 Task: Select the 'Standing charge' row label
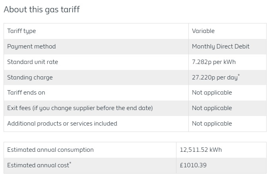pyautogui.click(x=30, y=77)
